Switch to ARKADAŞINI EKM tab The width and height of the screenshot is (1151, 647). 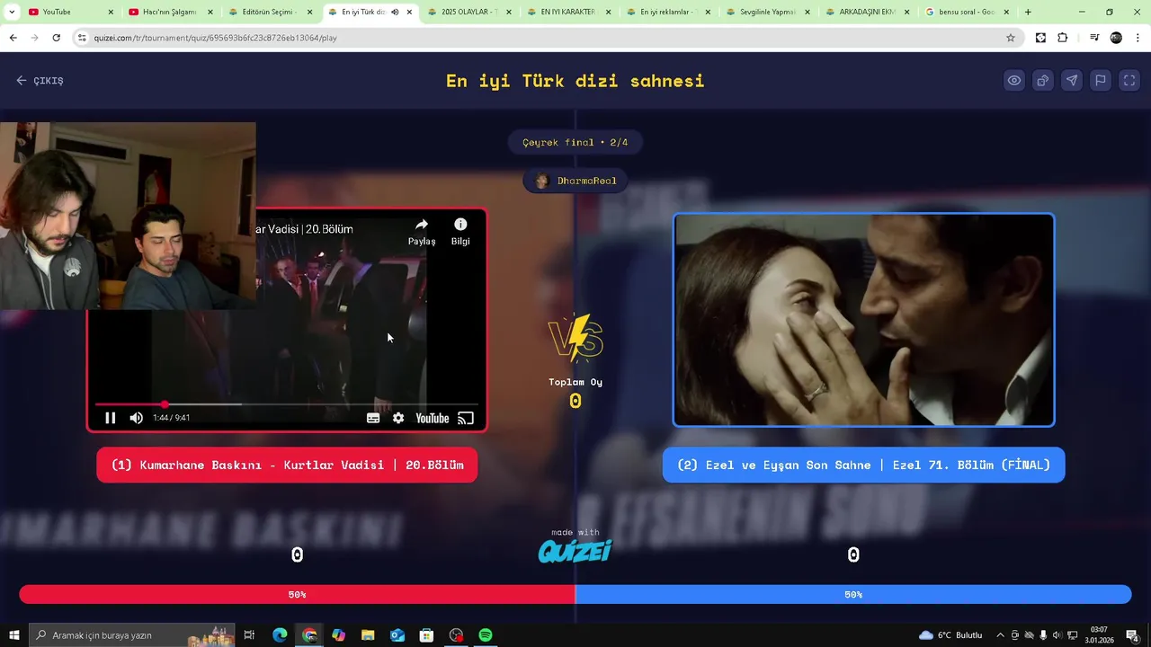point(866,12)
